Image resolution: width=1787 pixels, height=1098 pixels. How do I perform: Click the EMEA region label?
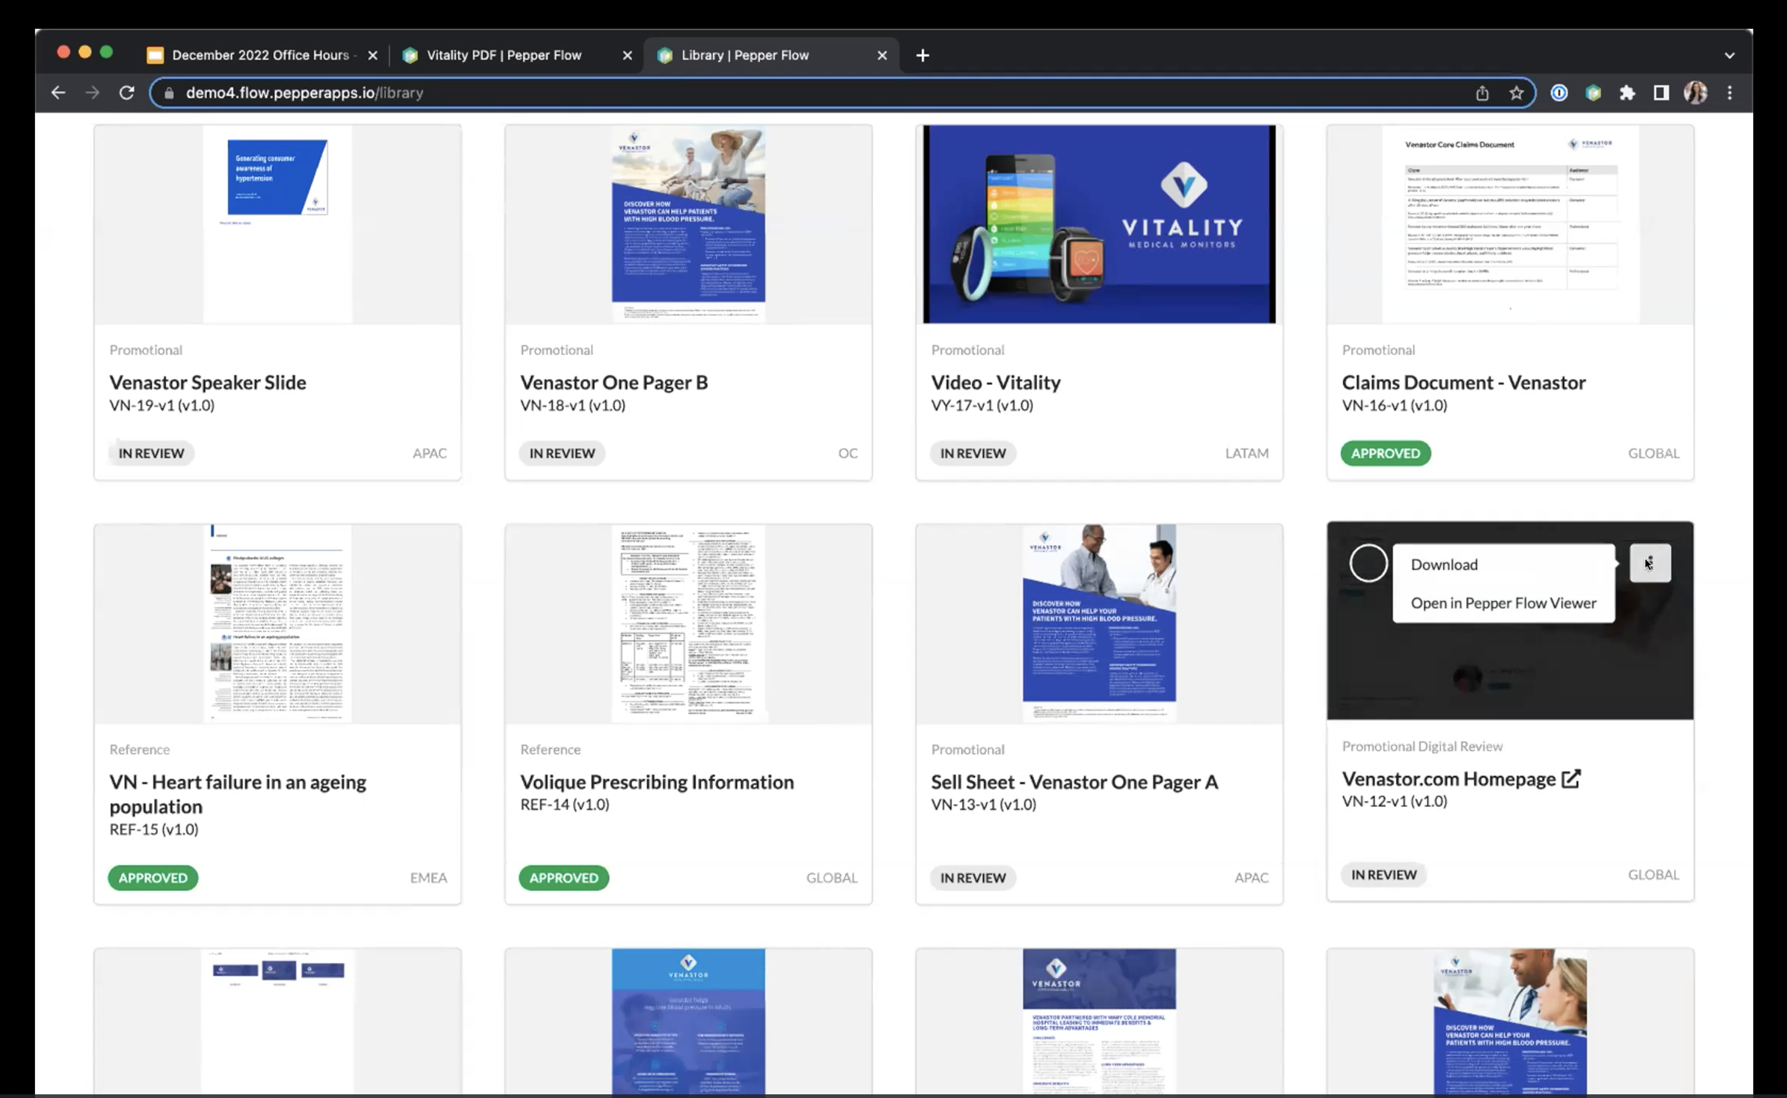click(x=429, y=877)
